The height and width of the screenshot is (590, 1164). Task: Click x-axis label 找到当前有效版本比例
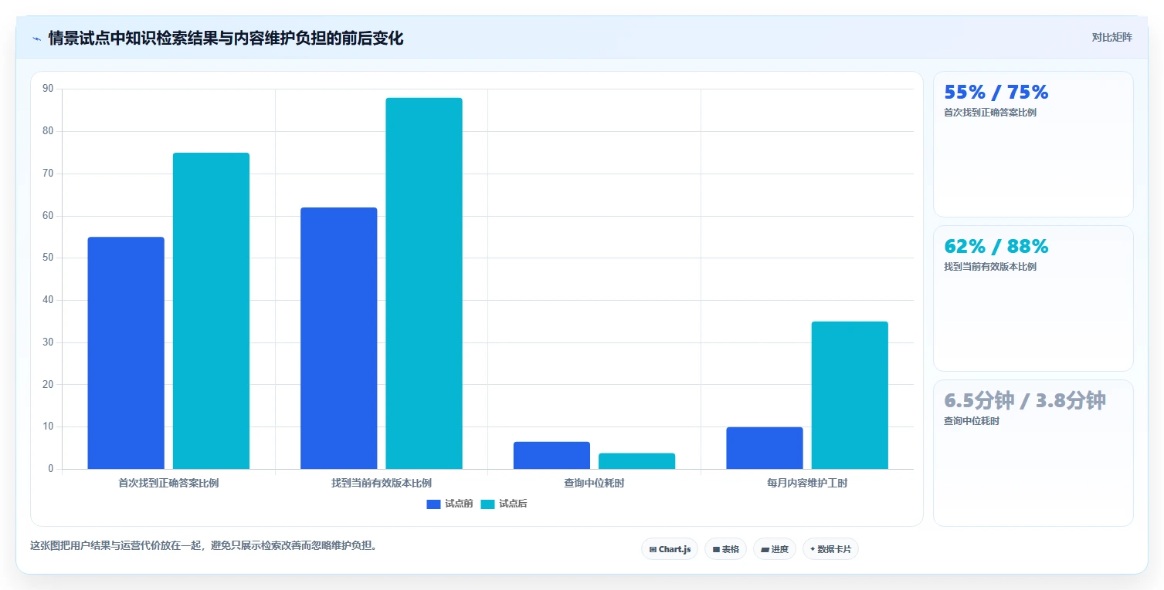(382, 484)
